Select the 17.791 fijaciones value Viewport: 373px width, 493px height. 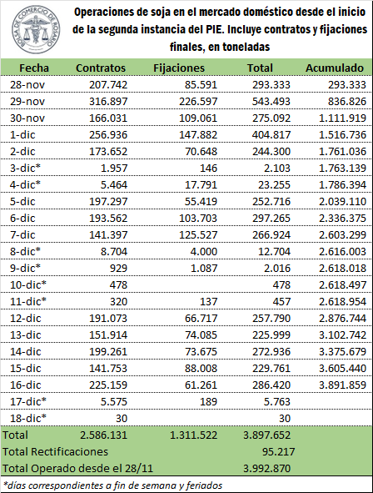201,185
